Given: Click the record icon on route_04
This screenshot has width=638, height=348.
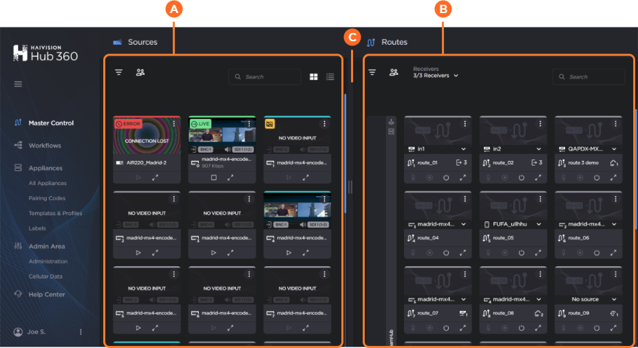Looking at the screenshot, I should (429, 252).
